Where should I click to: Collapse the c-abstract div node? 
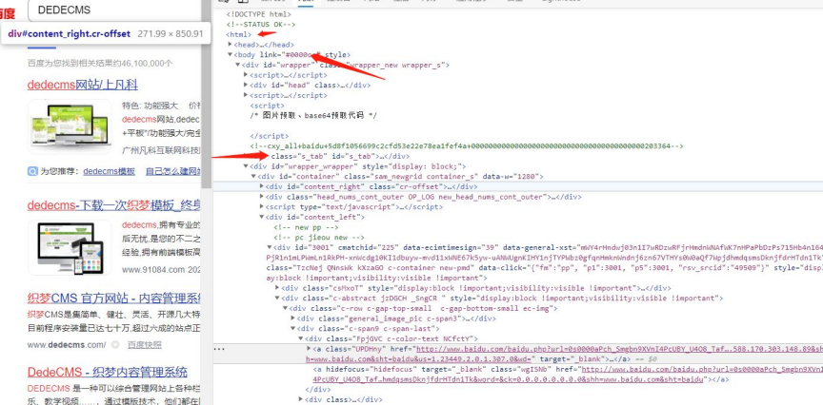pos(277,299)
